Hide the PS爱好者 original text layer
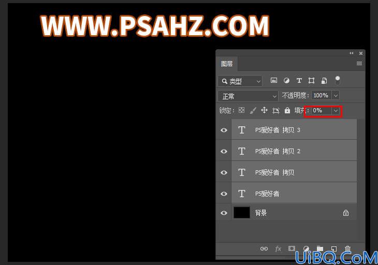This screenshot has height=265, width=378. [224, 194]
